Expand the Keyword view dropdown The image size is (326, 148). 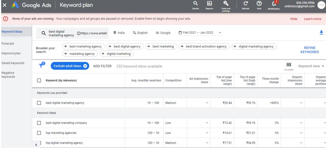[312, 66]
